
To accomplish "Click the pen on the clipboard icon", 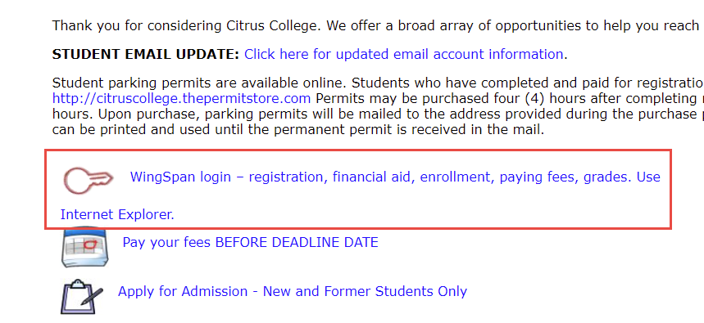I will pos(92,298).
